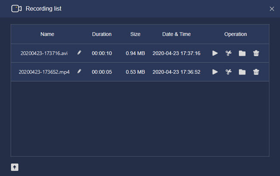Sort by the Date & Time column header
This screenshot has width=280, height=176.
click(x=177, y=34)
